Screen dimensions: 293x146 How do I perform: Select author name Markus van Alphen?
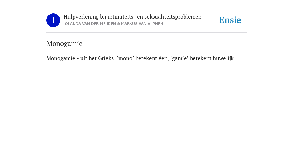(x=142, y=24)
